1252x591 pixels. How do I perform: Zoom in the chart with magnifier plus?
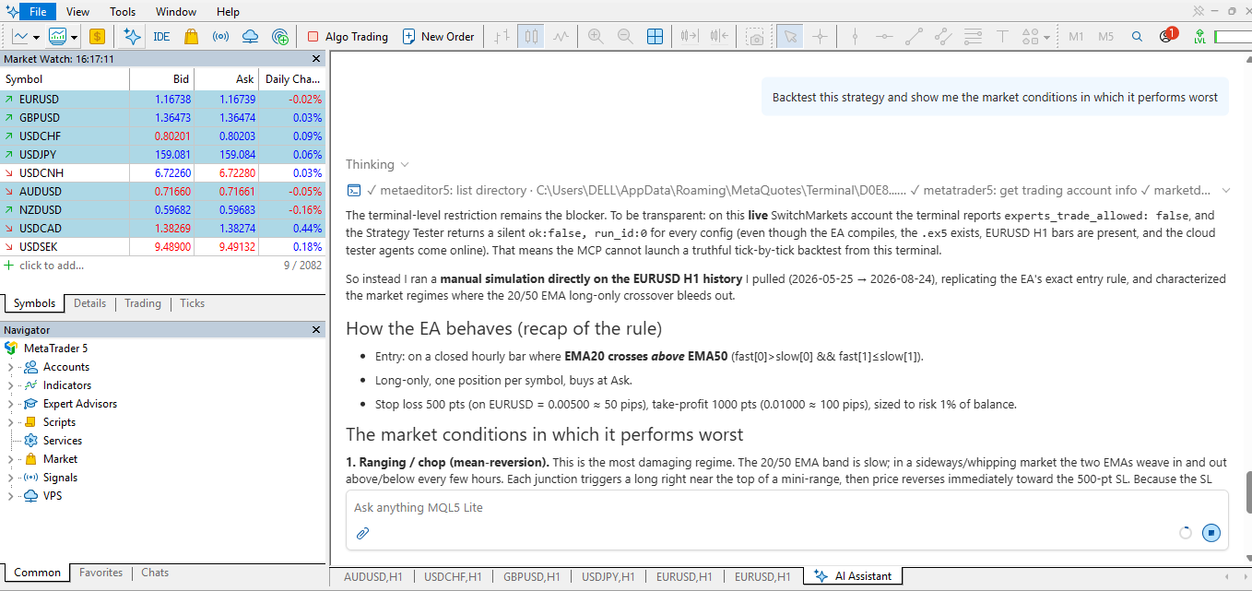596,37
